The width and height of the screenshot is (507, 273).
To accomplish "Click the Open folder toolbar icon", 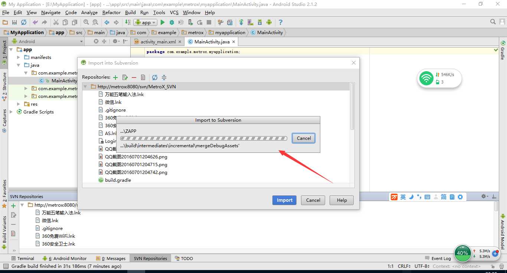I will click(5, 22).
